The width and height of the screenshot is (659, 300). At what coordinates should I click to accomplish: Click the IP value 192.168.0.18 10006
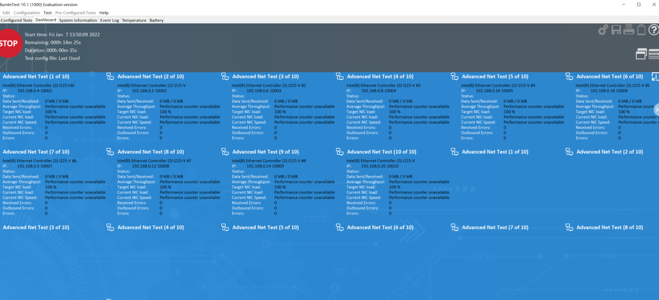pos(610,91)
